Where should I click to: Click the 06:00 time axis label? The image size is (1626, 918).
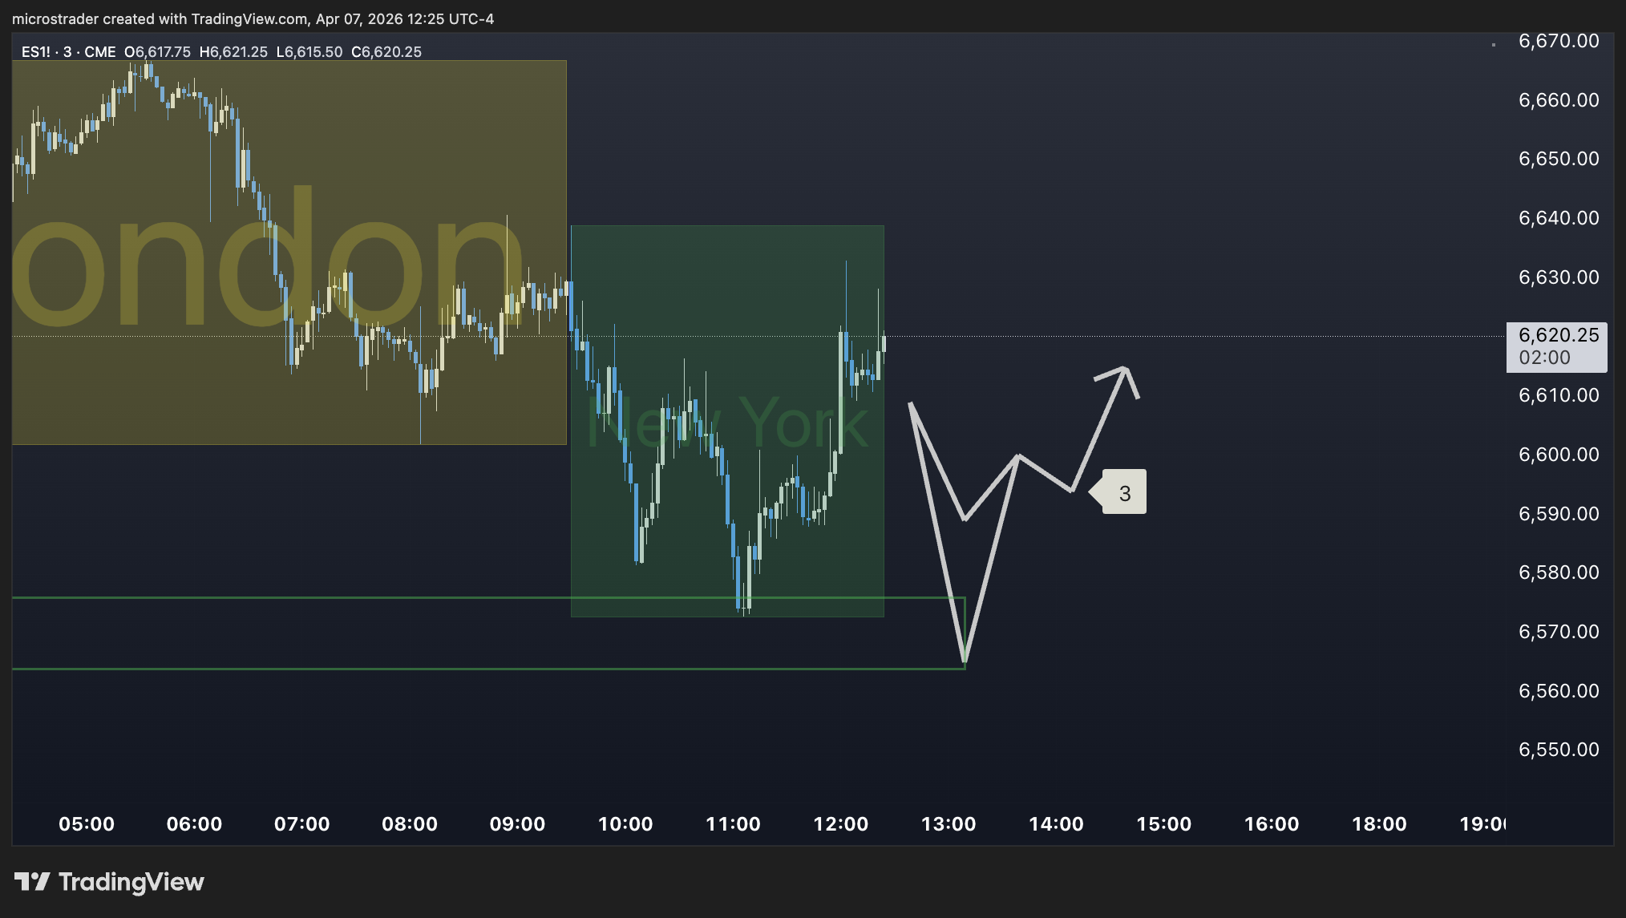click(194, 824)
